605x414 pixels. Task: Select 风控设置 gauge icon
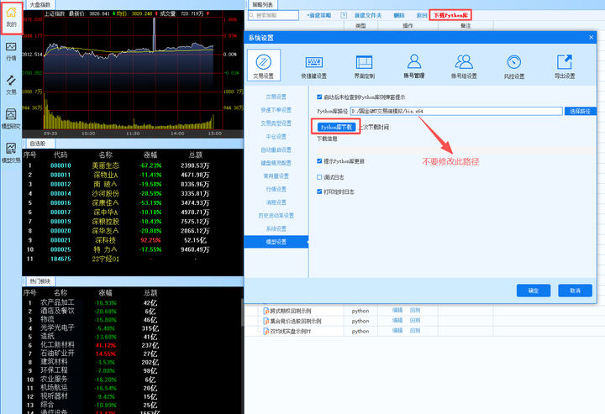pos(514,66)
